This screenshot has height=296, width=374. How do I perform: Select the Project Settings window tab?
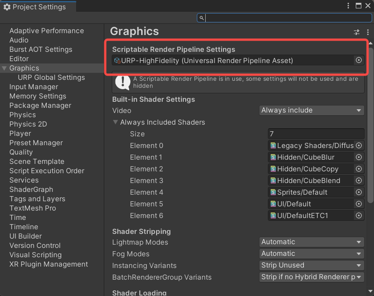click(35, 7)
